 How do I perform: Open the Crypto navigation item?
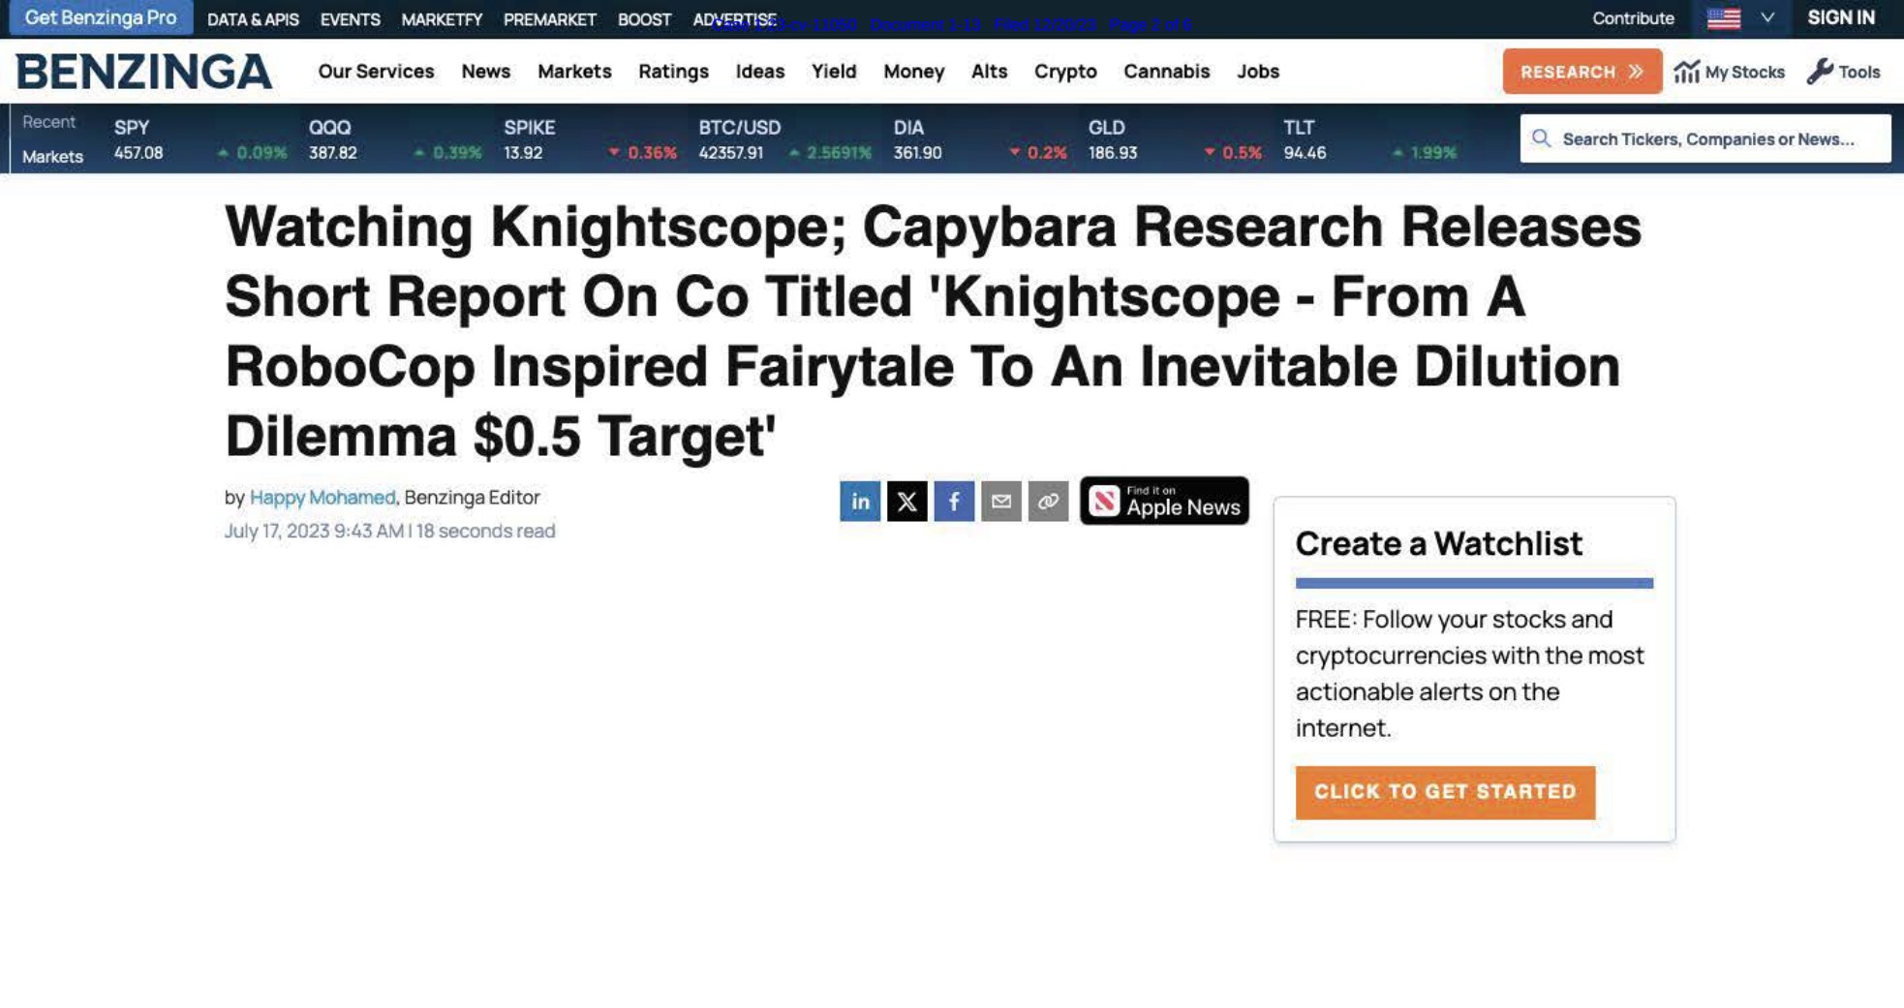coord(1064,72)
